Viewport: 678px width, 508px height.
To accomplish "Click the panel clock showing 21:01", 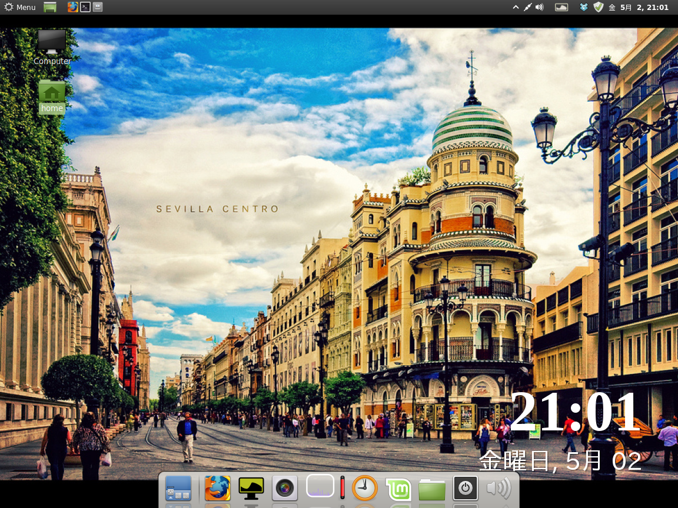I will [639, 7].
